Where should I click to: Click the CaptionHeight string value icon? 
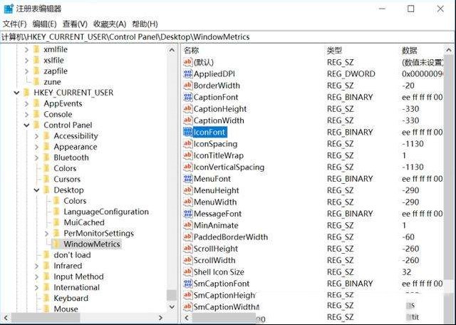[188, 109]
